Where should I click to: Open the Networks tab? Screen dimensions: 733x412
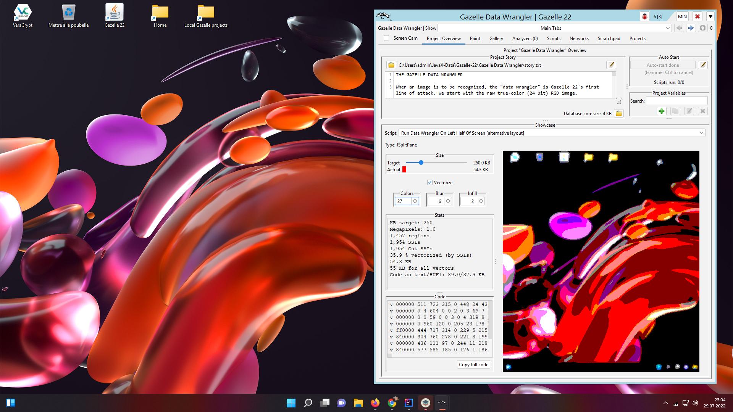tap(579, 38)
